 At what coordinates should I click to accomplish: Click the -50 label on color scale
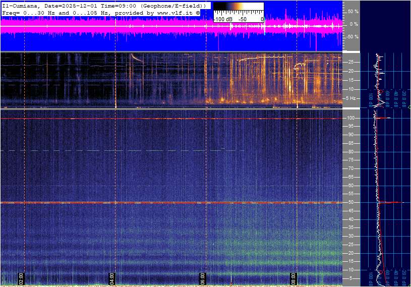point(243,19)
